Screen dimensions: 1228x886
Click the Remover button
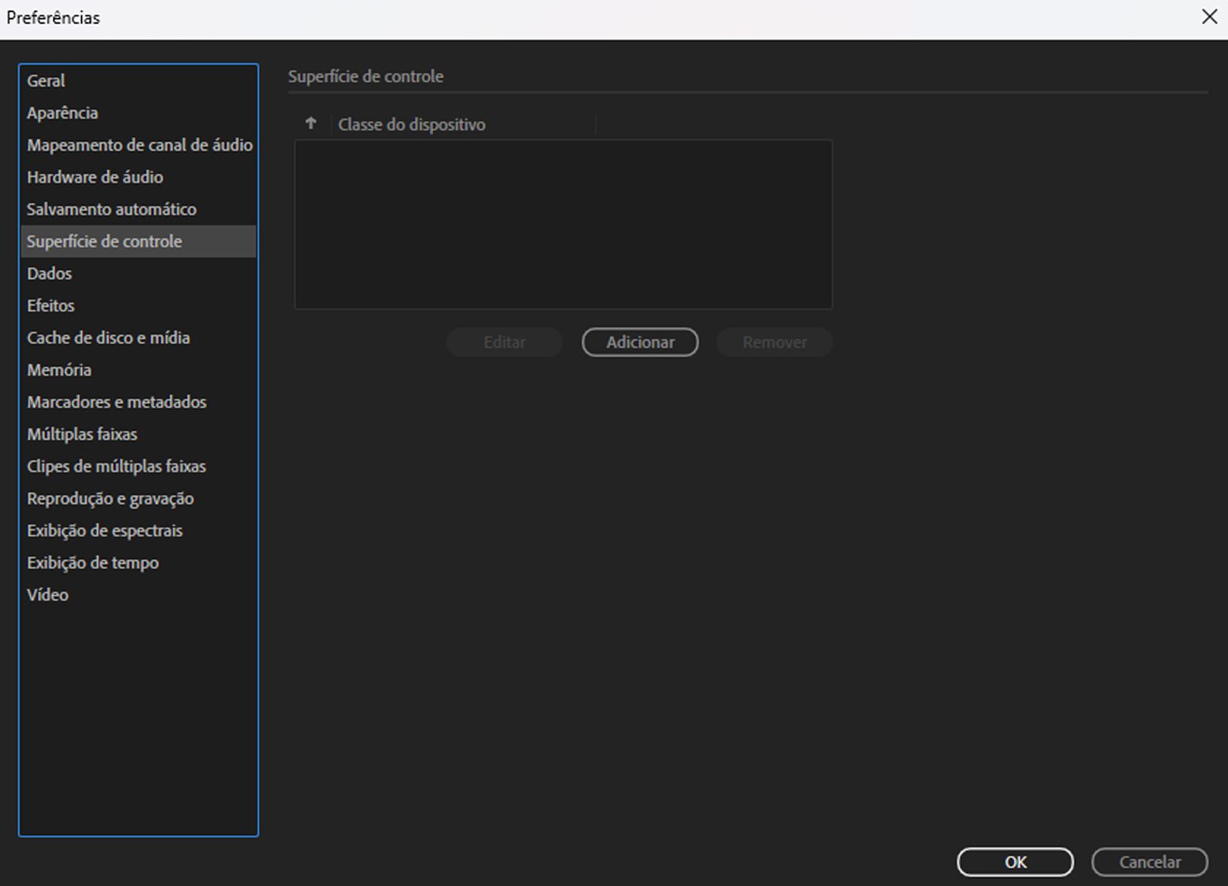click(775, 342)
